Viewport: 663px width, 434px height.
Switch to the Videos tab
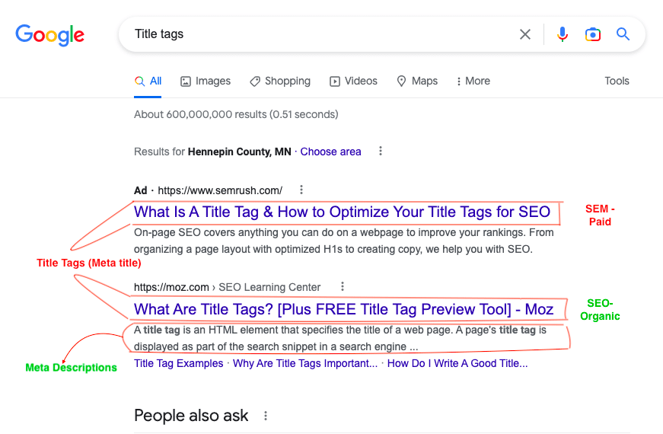point(353,81)
